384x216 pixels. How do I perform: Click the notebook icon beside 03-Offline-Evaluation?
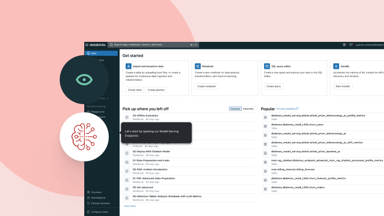pos(127,117)
